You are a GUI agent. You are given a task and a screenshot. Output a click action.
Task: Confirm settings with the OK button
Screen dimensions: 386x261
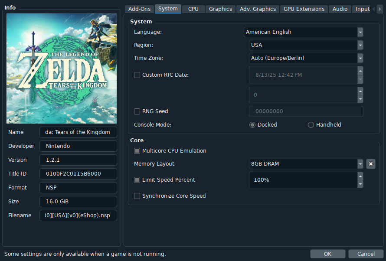327,254
